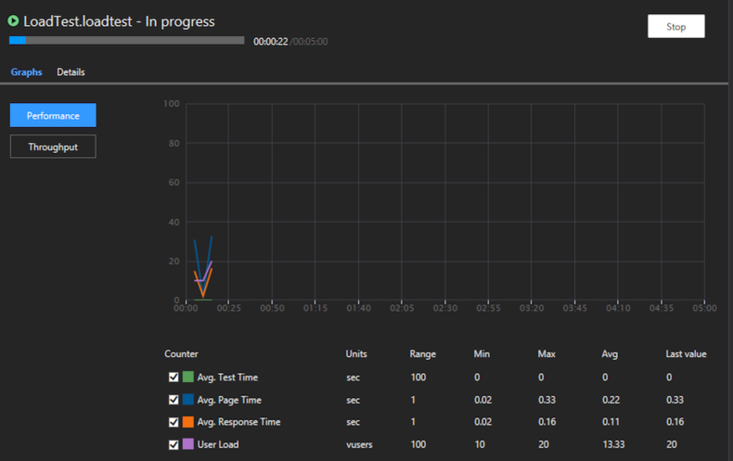Click the orange Avg. Response Time swatch
This screenshot has width=733, height=461.
click(188, 422)
